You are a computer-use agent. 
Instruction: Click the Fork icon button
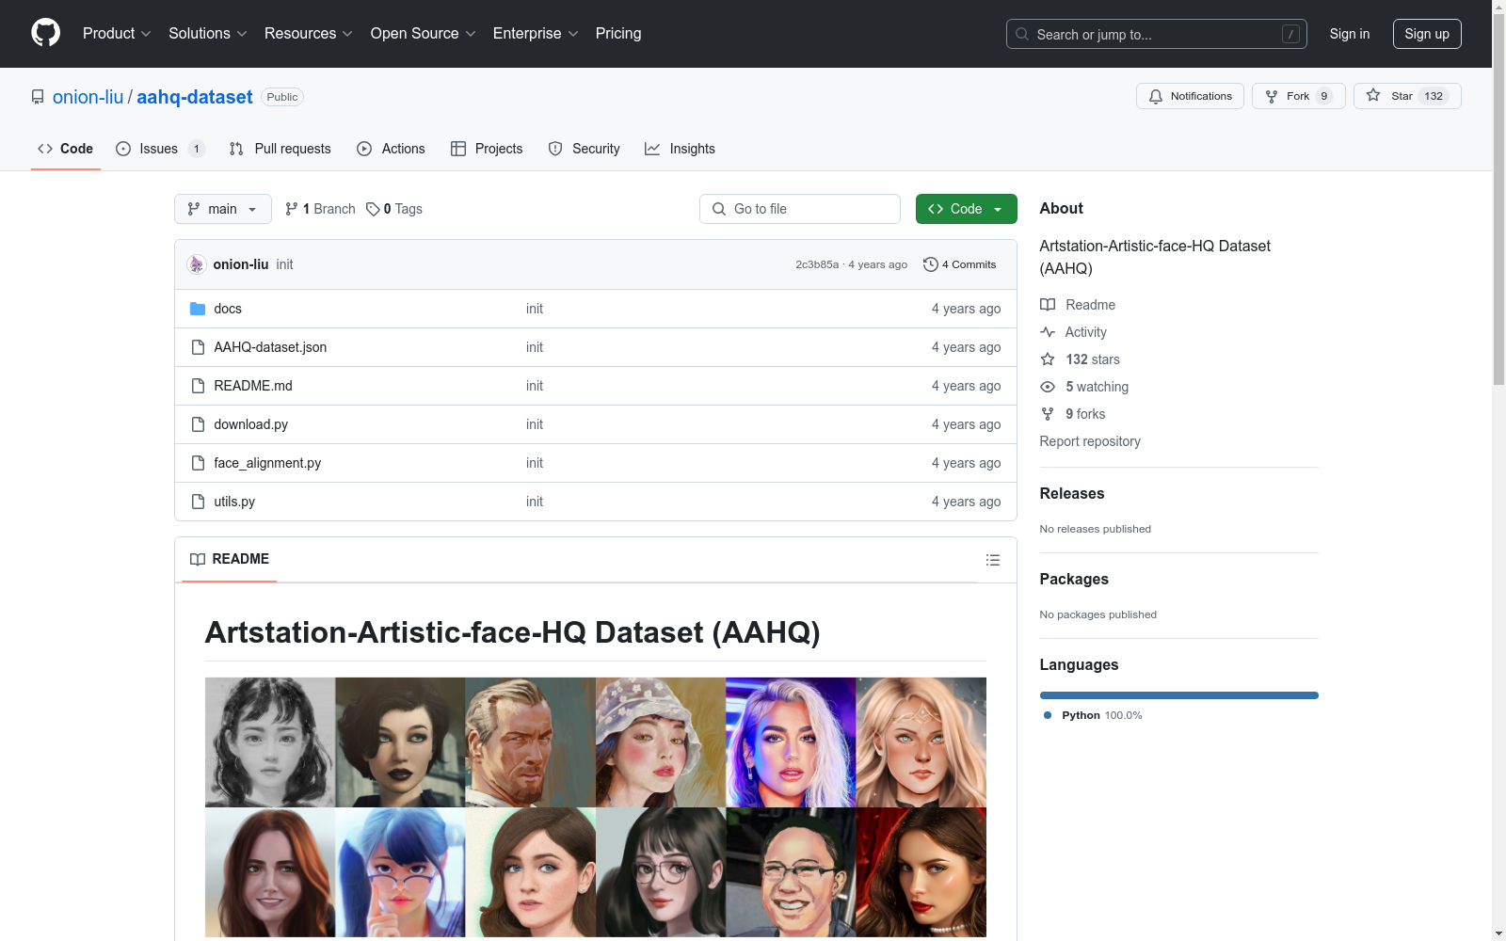click(x=1272, y=96)
